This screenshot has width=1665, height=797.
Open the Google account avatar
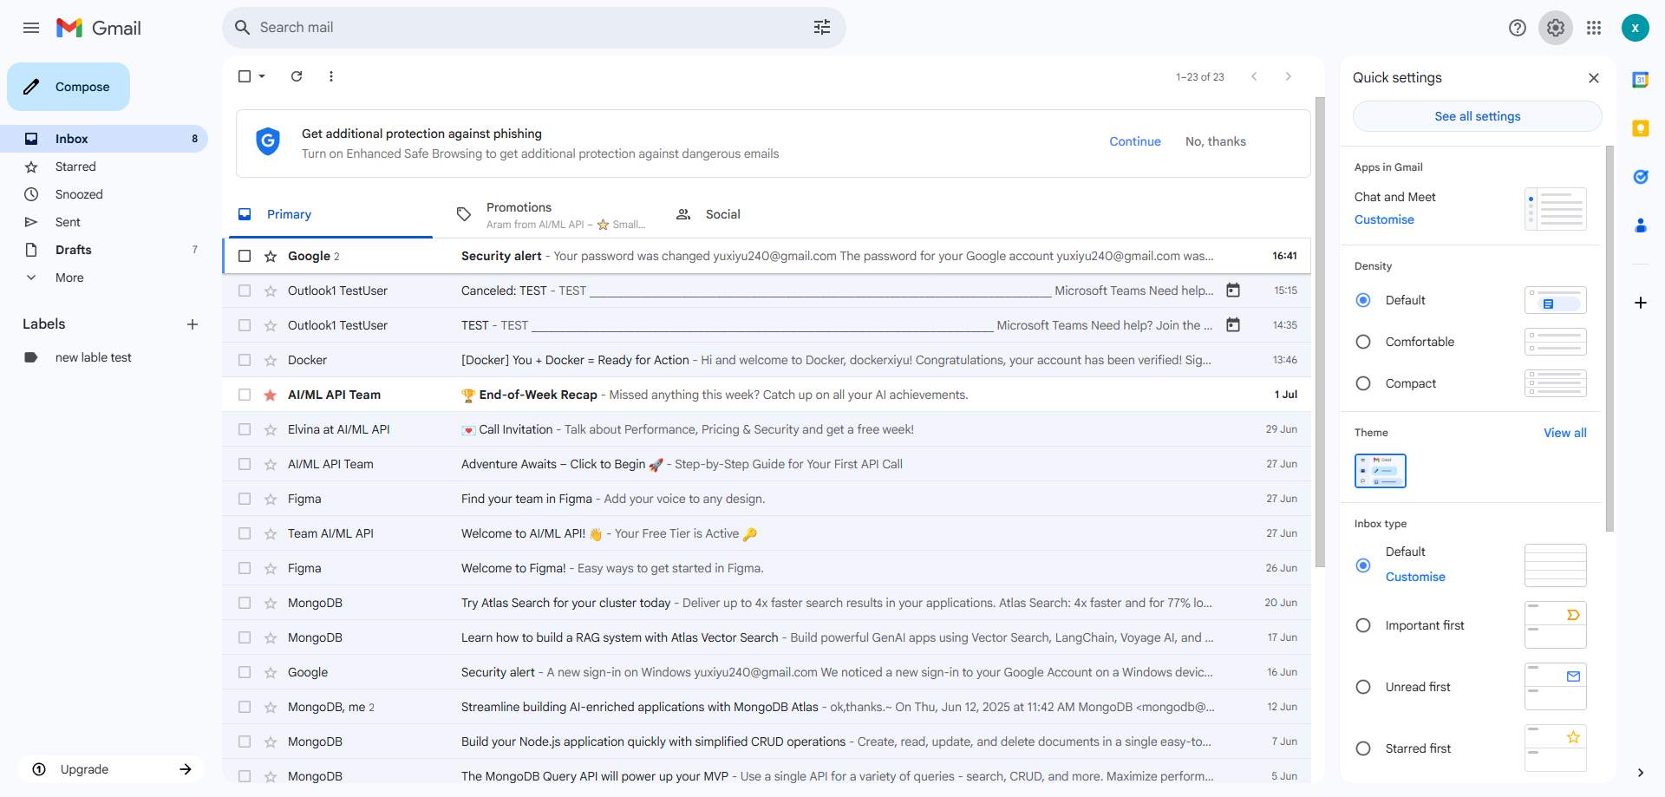1636,28
